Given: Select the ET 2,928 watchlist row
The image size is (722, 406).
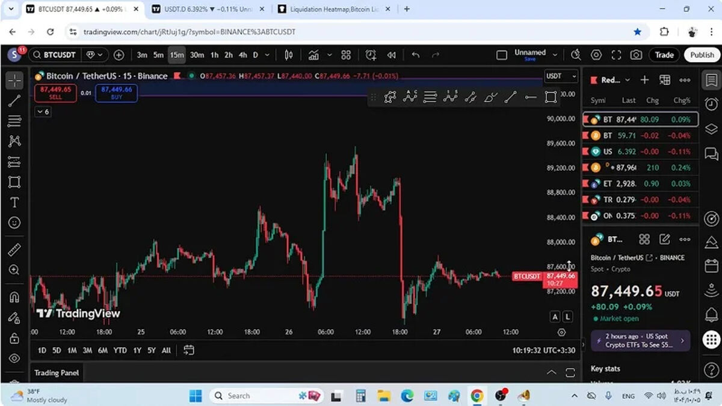Looking at the screenshot, I should 641,183.
